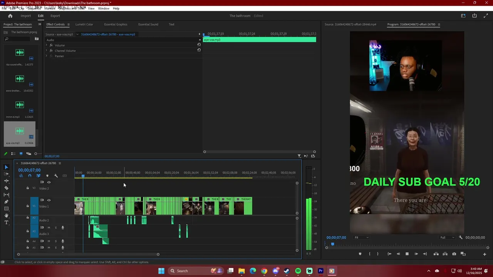This screenshot has width=493, height=277.
Task: Mark In point in Program monitor
Action: [x=369, y=254]
